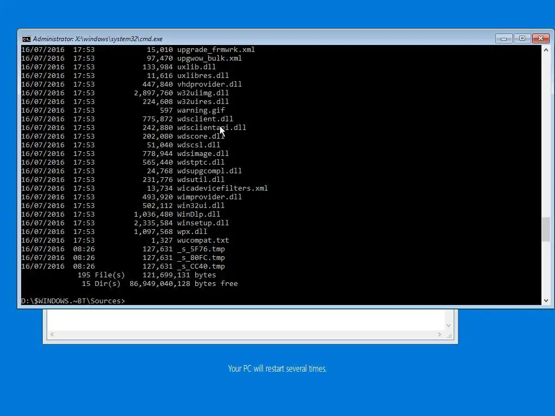Select the file name w32uiimg.dll
555x416 pixels.
tap(203, 93)
